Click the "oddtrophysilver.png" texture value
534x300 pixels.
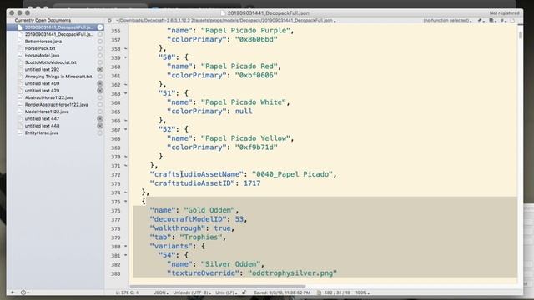292,272
